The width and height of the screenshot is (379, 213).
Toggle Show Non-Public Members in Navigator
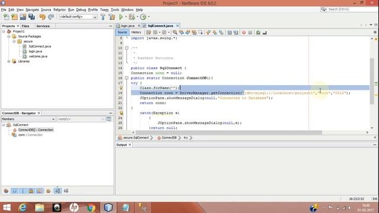click(x=31, y=191)
